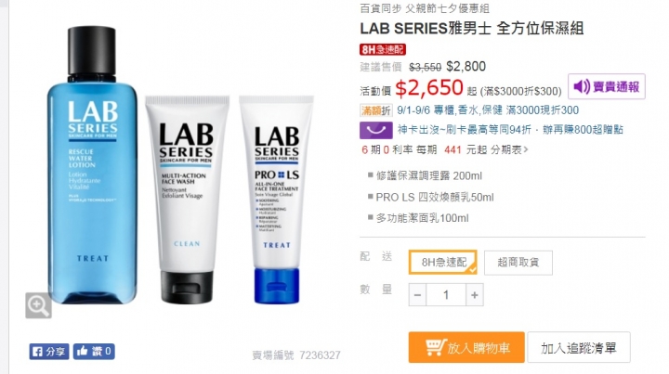The image size is (669, 374).
Task: Like the product with thumbs-up button
Action: [x=94, y=352]
